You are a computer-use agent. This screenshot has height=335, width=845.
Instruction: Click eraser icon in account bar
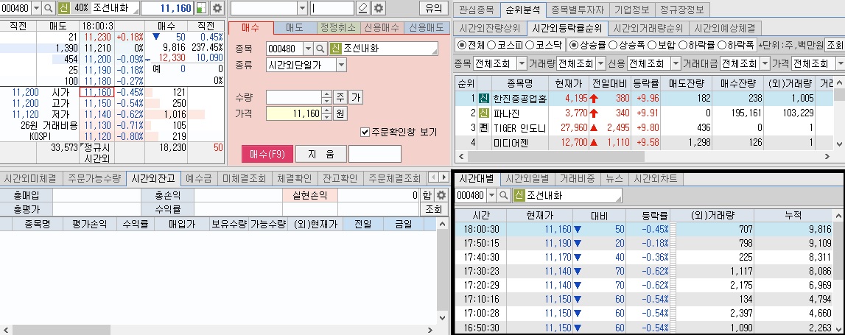tap(362, 8)
